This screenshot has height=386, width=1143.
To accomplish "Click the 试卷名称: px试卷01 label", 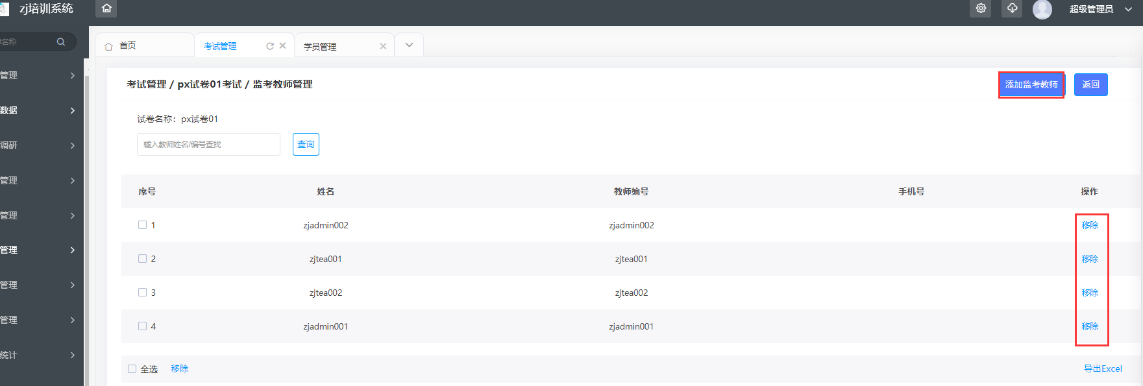I will point(177,119).
